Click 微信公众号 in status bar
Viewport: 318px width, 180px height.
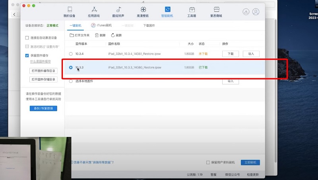[x=233, y=174]
